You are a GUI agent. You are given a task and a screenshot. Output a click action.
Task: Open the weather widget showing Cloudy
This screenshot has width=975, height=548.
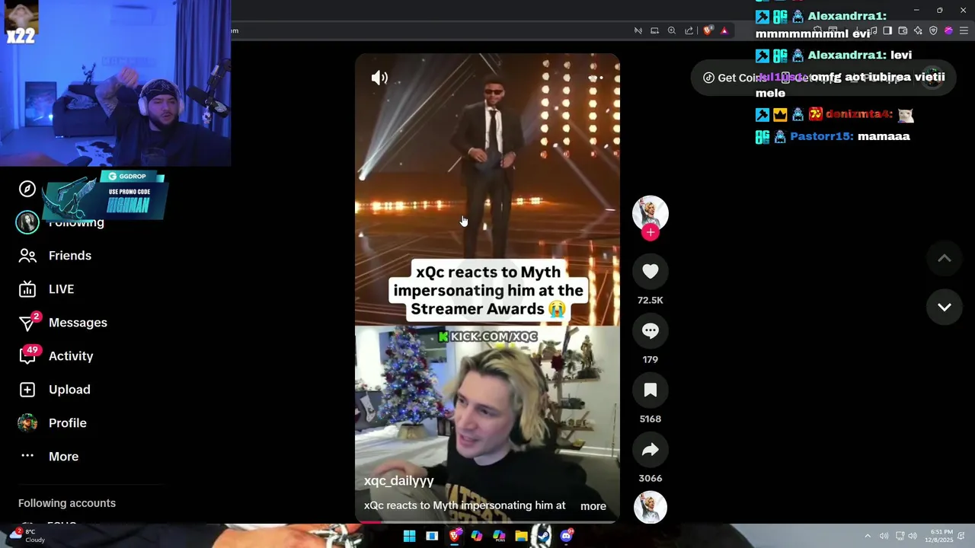(x=27, y=536)
